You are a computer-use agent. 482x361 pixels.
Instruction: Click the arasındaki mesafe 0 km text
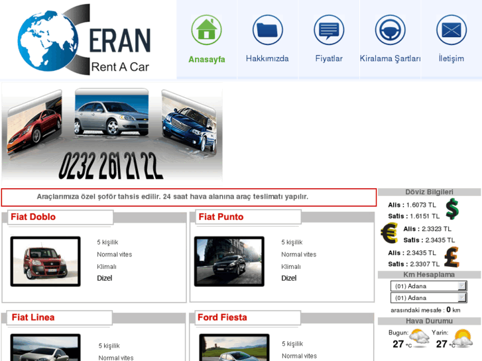[426, 310]
